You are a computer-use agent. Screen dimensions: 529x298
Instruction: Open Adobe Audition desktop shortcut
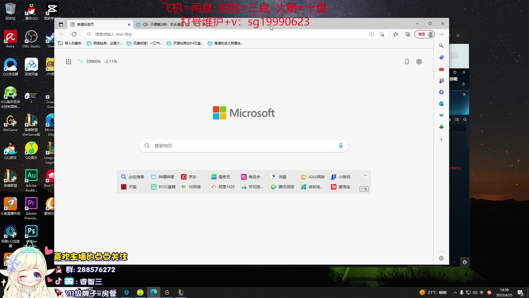31,181
